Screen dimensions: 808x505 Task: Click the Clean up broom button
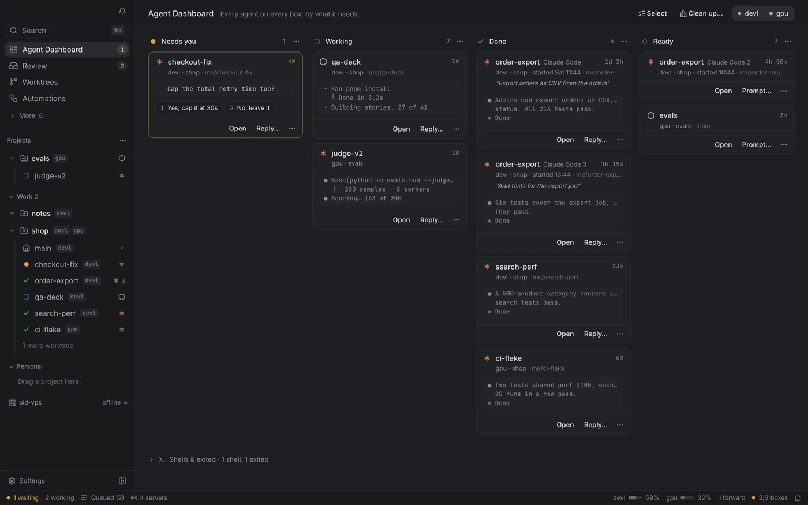click(x=701, y=13)
